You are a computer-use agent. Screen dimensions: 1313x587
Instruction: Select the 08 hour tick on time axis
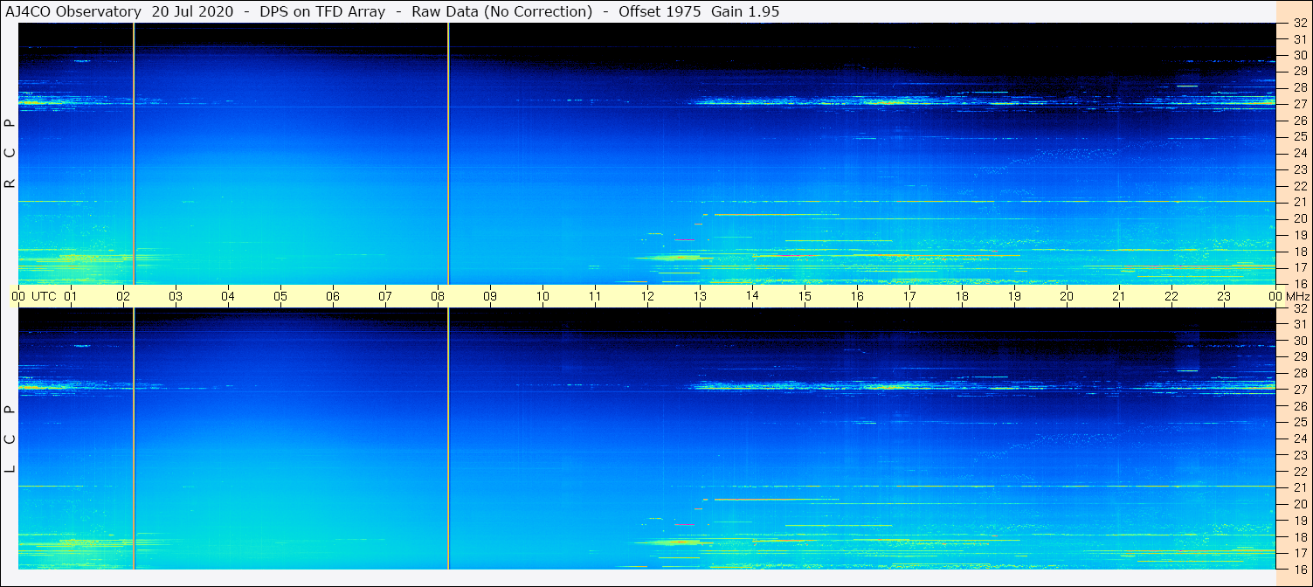(x=438, y=297)
